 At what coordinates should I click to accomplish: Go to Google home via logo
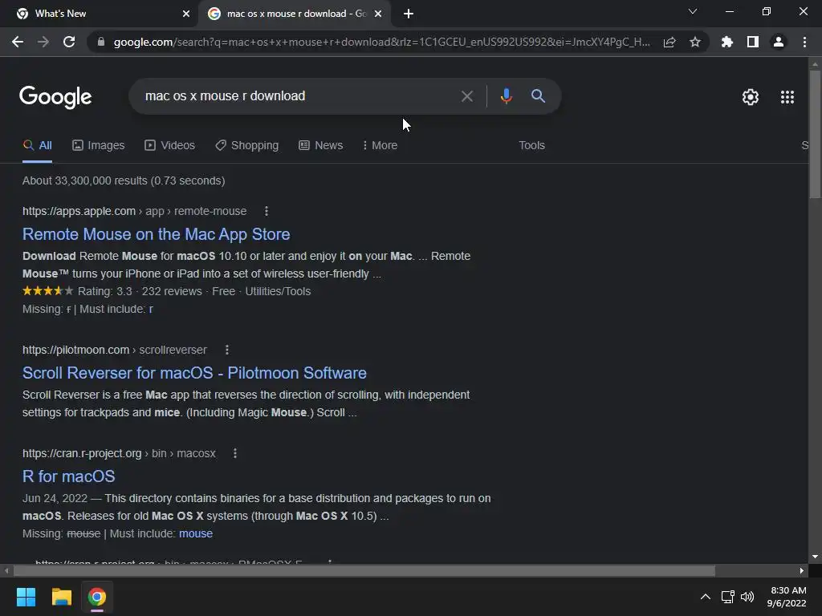[x=55, y=97]
